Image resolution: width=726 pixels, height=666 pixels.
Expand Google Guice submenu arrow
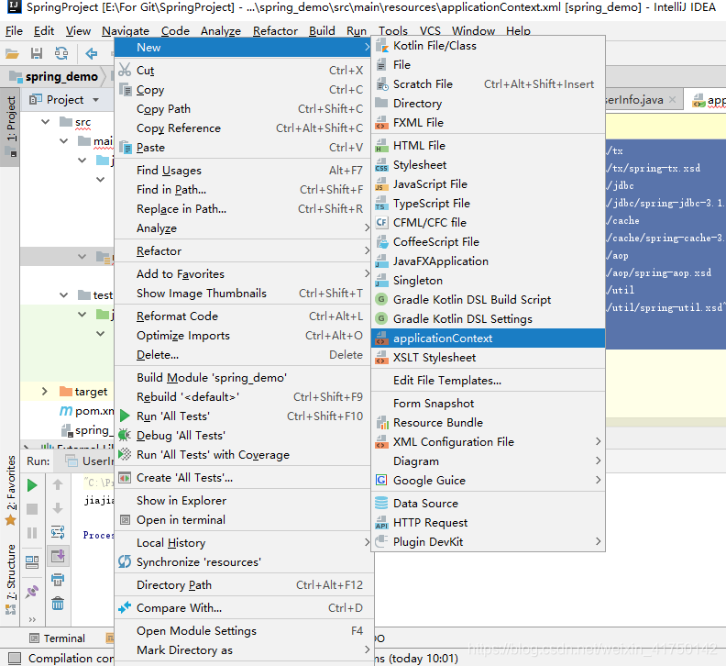pos(598,480)
